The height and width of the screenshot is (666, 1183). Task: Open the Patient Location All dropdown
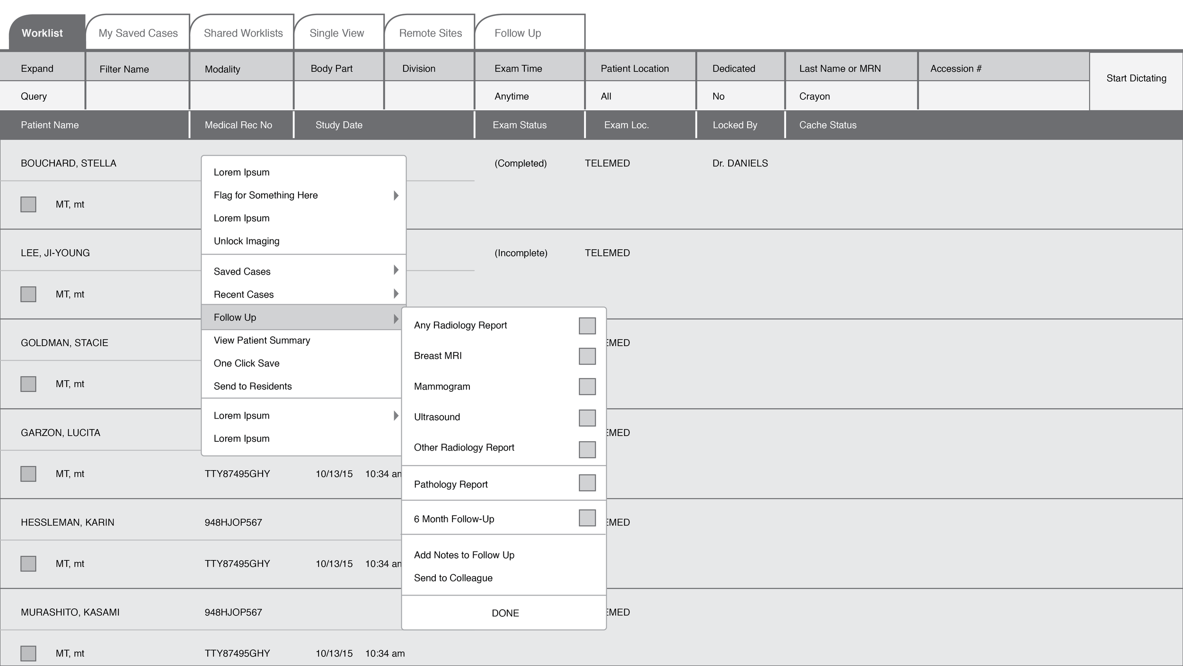pyautogui.click(x=641, y=96)
